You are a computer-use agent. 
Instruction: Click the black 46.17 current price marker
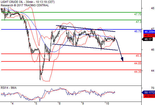point(147,39)
